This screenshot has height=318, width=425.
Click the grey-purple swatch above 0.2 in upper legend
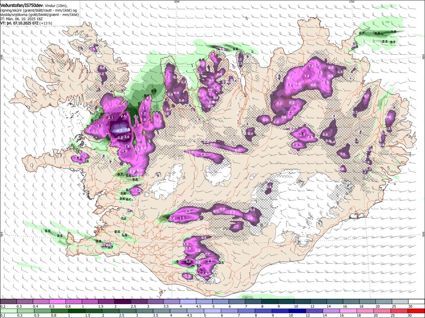click(8, 301)
